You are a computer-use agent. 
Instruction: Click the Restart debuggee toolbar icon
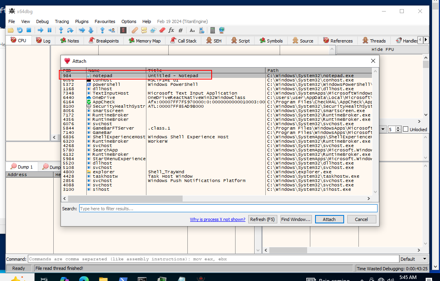coord(19,30)
